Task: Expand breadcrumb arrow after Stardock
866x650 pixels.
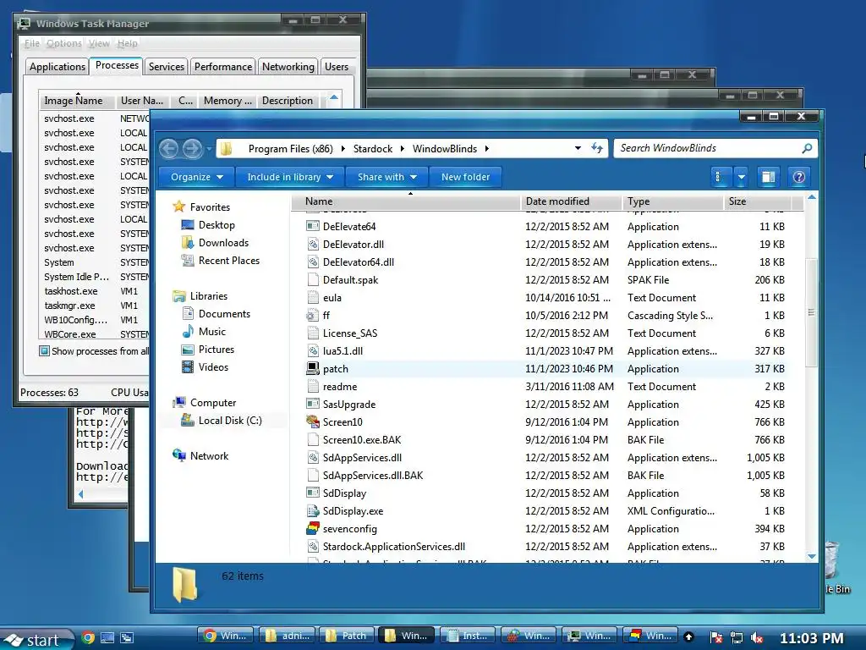Action: click(402, 148)
